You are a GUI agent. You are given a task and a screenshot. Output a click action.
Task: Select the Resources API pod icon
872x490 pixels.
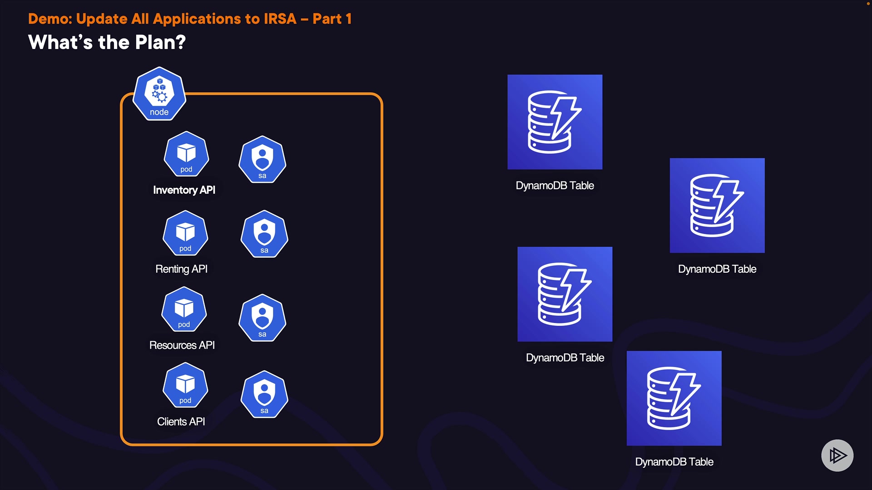click(x=184, y=309)
